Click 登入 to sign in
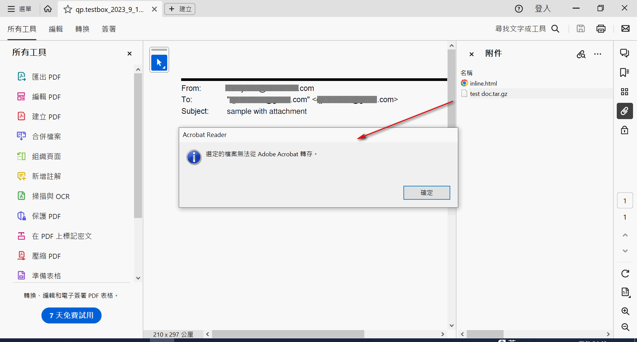 tap(543, 9)
